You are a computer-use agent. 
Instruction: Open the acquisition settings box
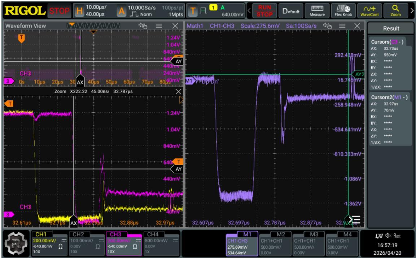(150, 11)
